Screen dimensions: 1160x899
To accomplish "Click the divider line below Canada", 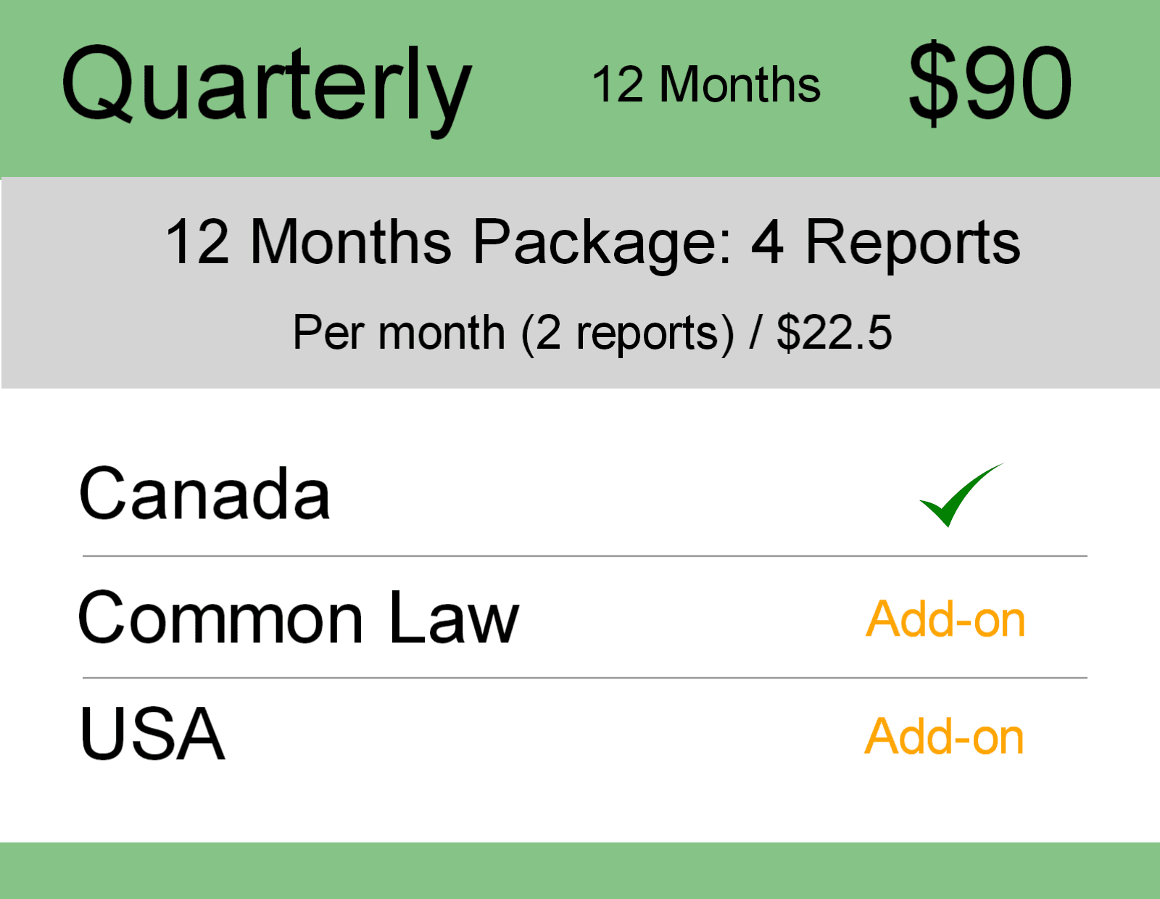I will [584, 556].
